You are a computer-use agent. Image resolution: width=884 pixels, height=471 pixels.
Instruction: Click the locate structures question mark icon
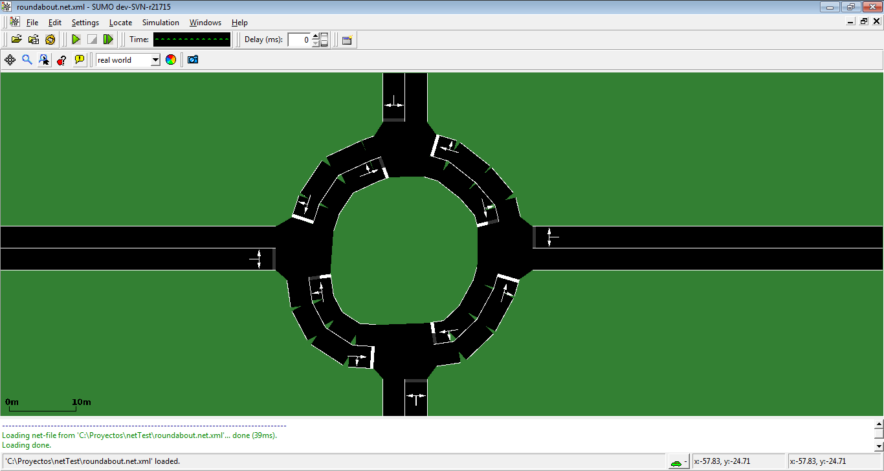[x=61, y=60]
